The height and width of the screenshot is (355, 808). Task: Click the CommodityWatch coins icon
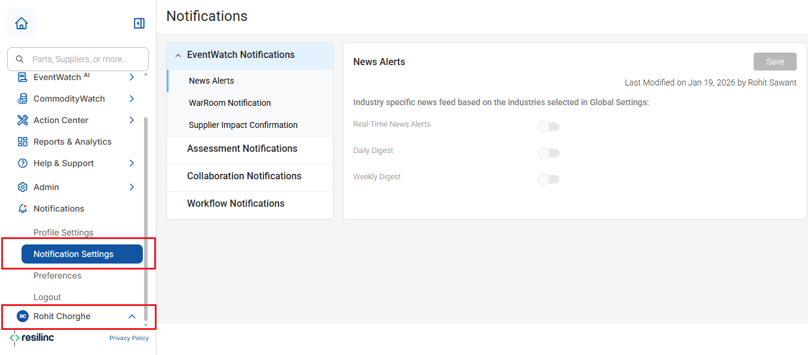23,99
